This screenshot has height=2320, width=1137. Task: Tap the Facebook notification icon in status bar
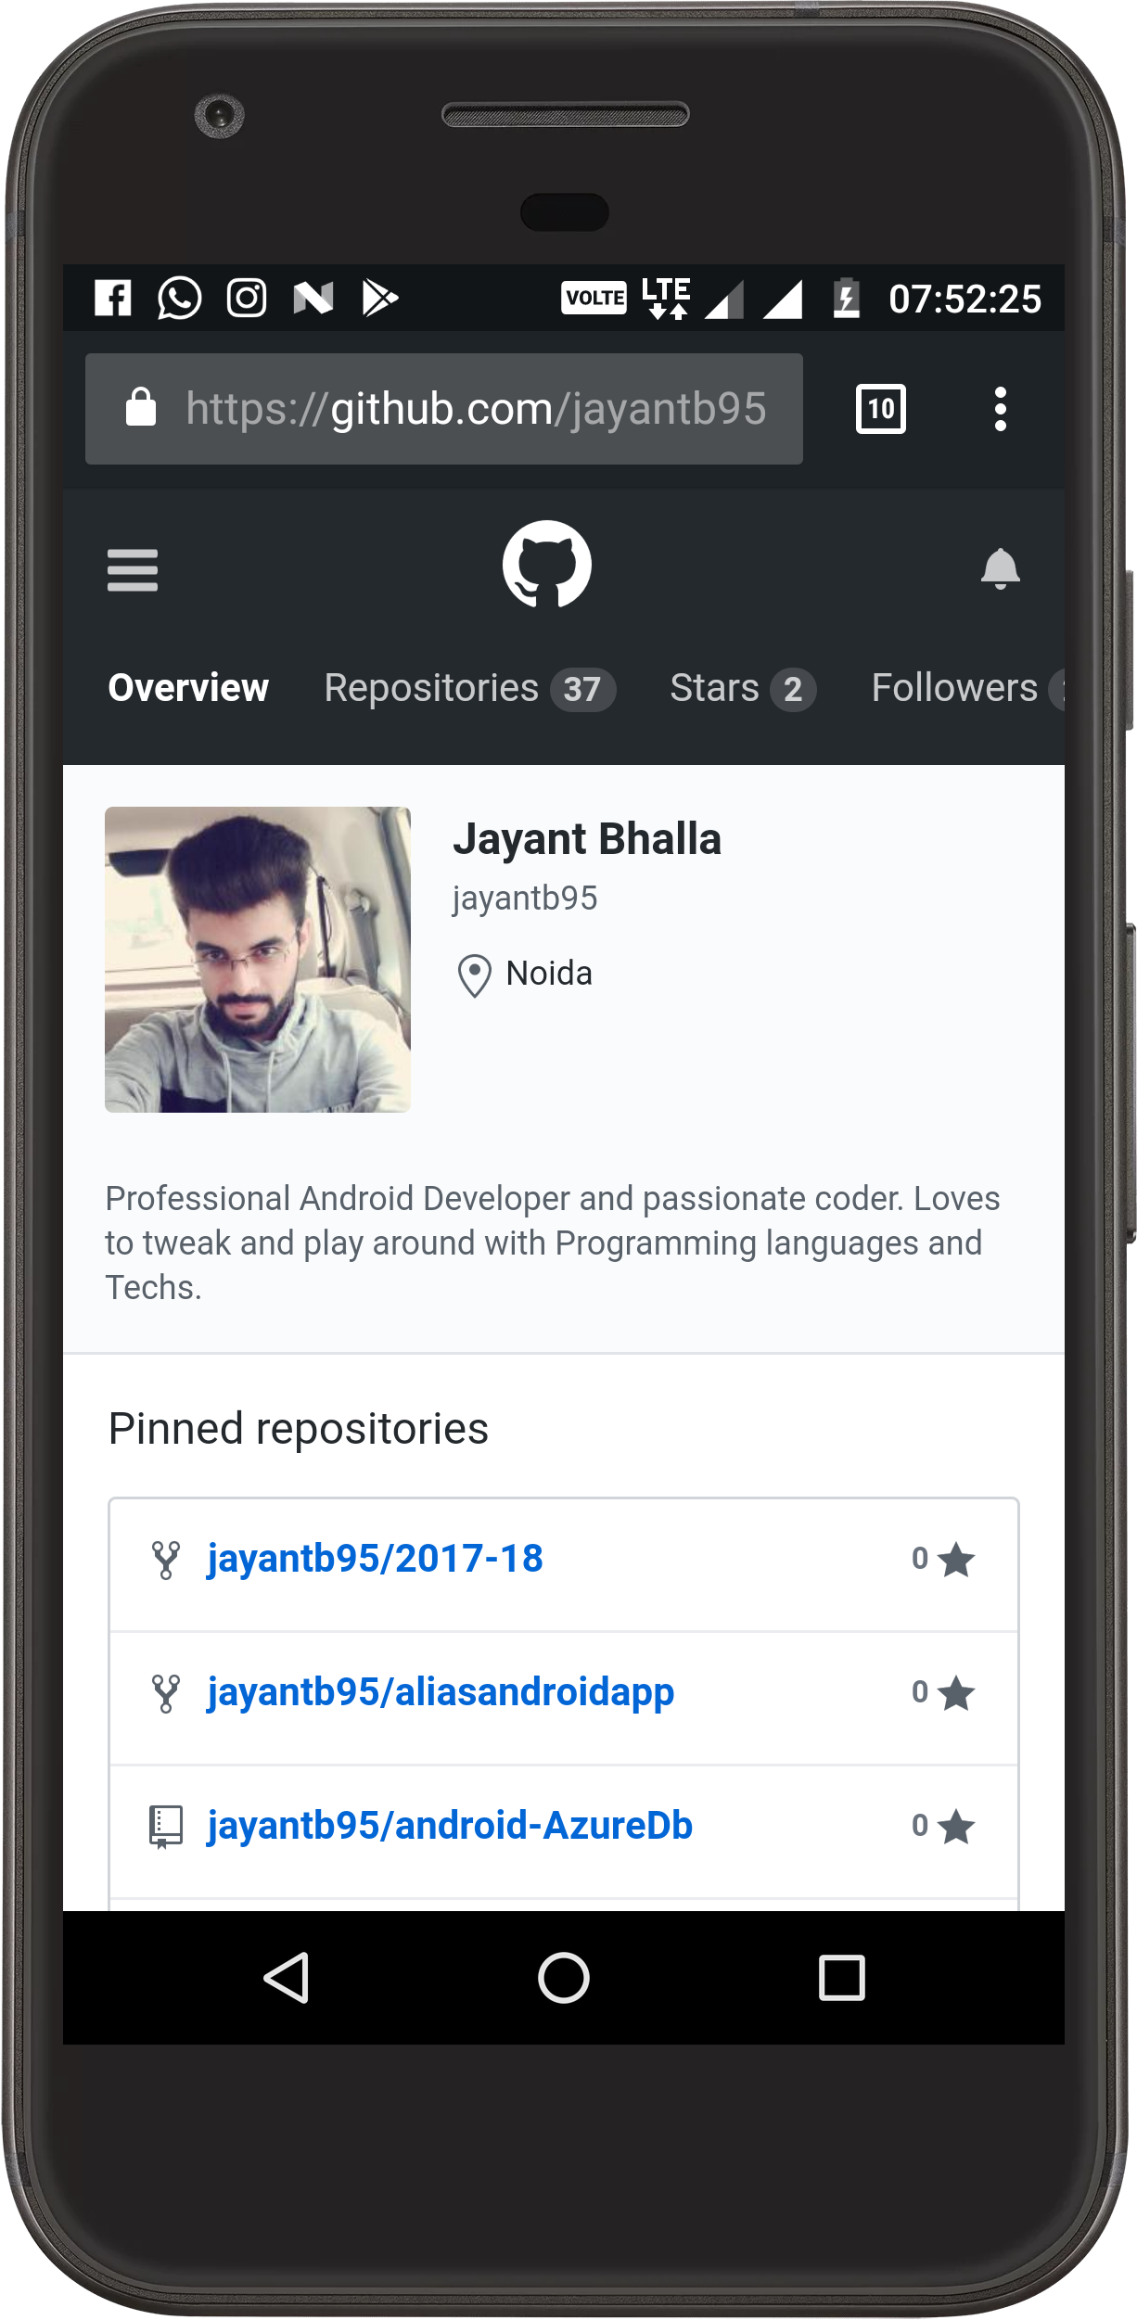point(113,299)
